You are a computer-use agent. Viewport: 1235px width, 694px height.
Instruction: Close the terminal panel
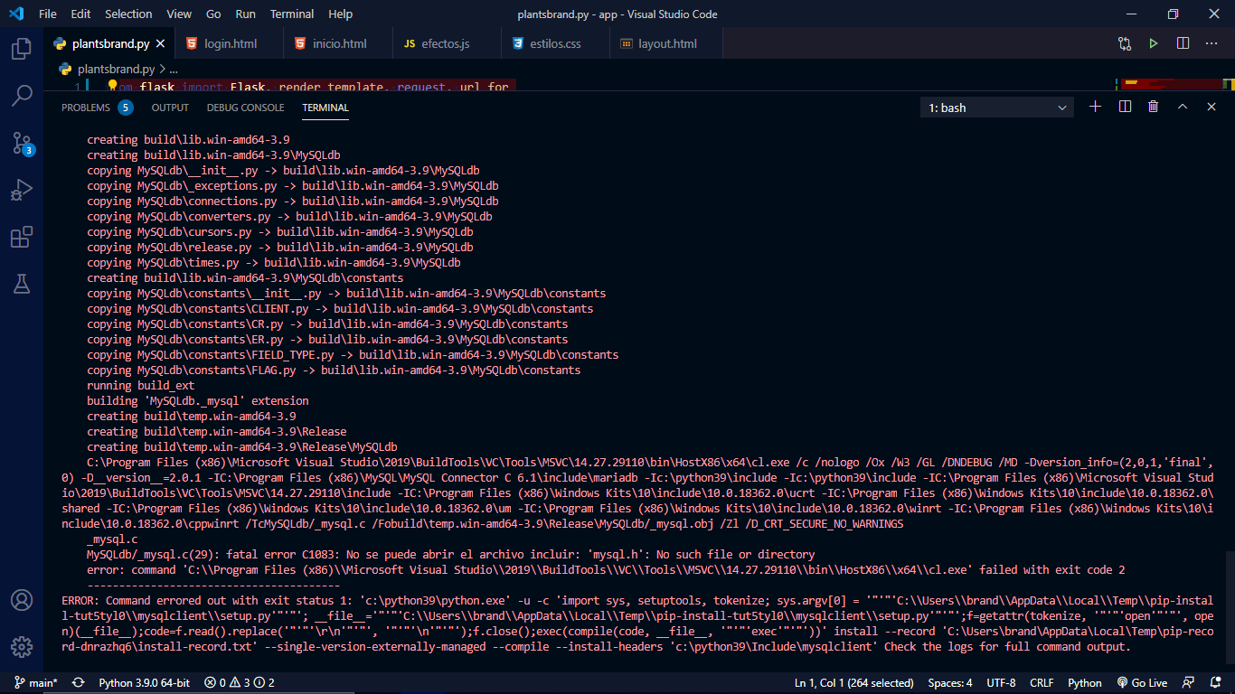point(1211,107)
